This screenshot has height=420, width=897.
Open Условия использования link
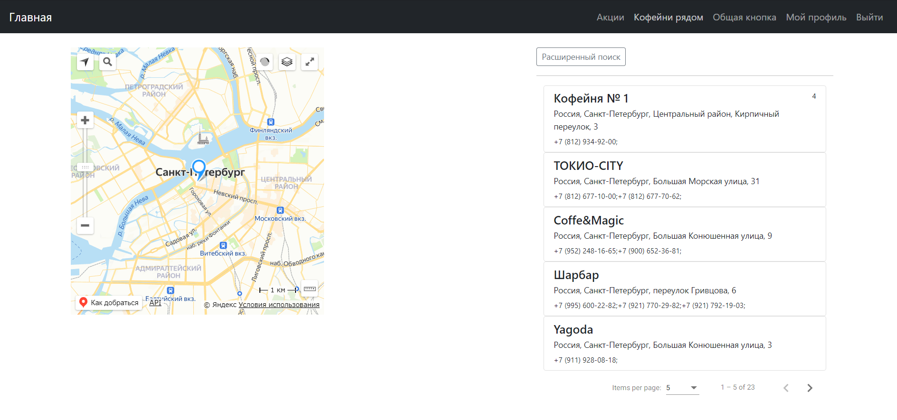click(279, 305)
